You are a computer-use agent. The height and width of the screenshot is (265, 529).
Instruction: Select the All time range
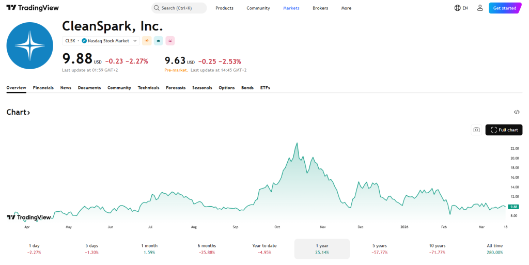(494, 249)
